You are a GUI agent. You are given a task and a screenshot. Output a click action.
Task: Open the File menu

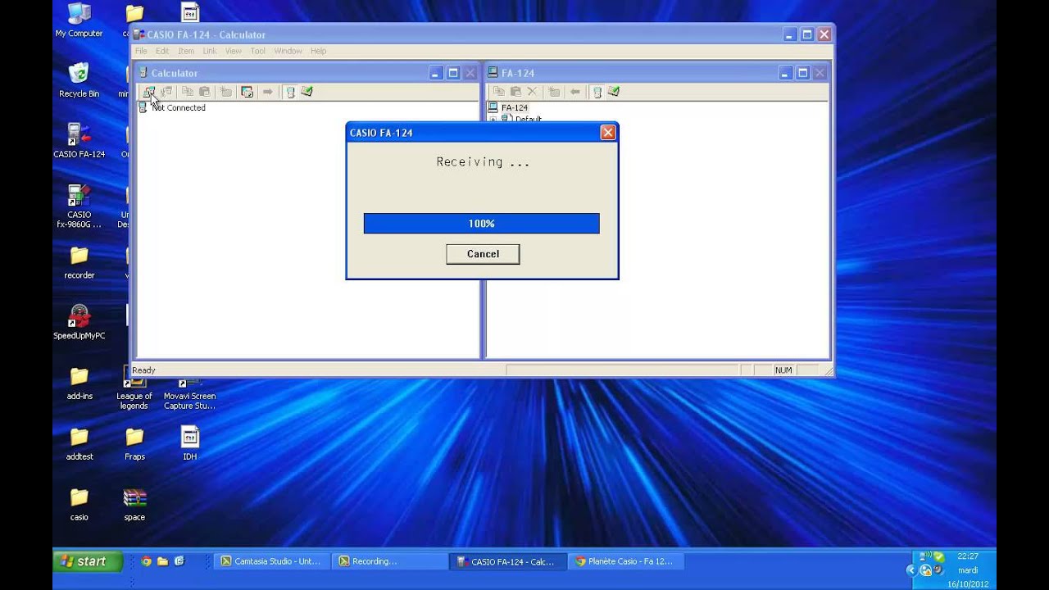coord(141,51)
